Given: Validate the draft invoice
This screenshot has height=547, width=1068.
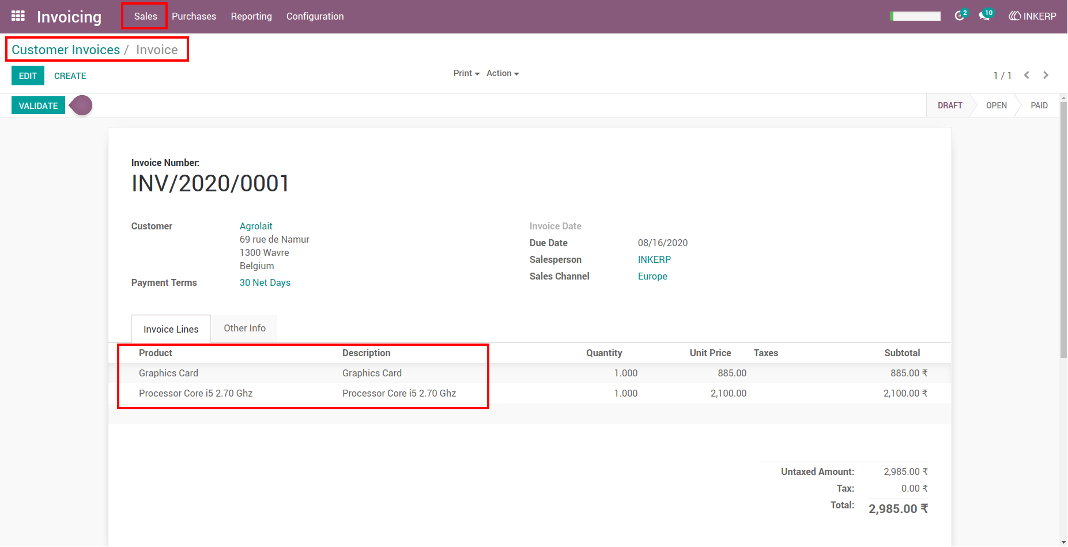Looking at the screenshot, I should coord(38,105).
